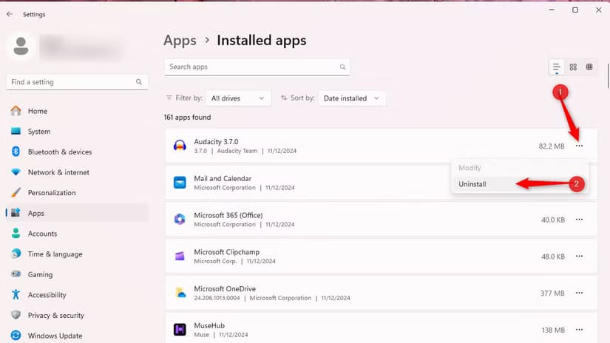610x343 pixels.
Task: Open more options for Microsoft OneDrive
Action: coord(579,293)
